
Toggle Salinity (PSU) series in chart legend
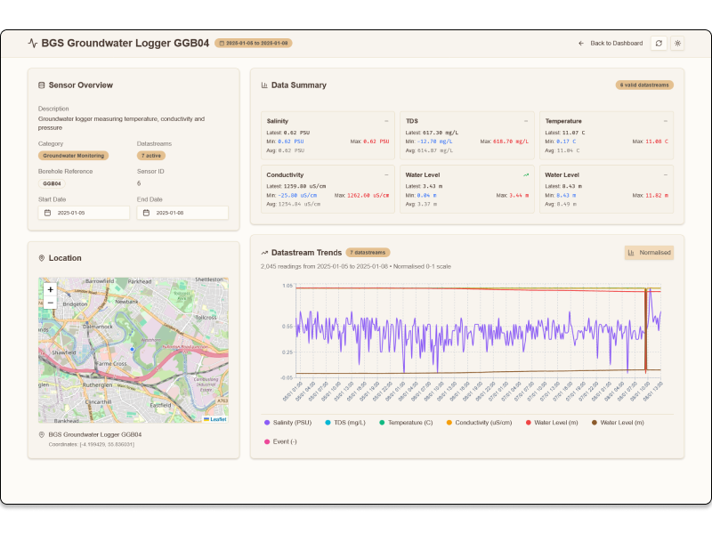(x=287, y=422)
